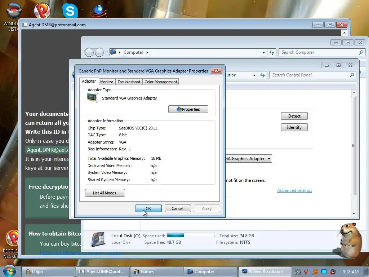This screenshot has height=277, width=369.
Task: Switch to Computer taskbar button
Action: point(211,272)
